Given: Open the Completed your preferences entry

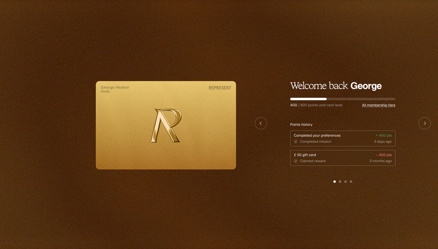Looking at the screenshot, I should point(343,138).
